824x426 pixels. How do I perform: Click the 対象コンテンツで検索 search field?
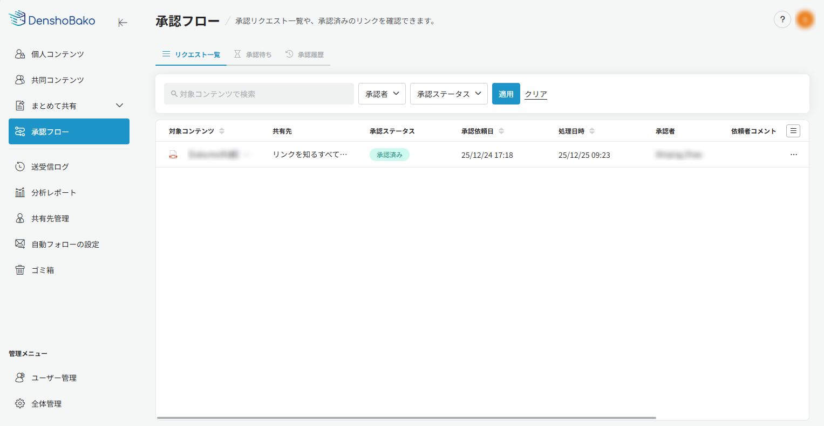coord(259,94)
